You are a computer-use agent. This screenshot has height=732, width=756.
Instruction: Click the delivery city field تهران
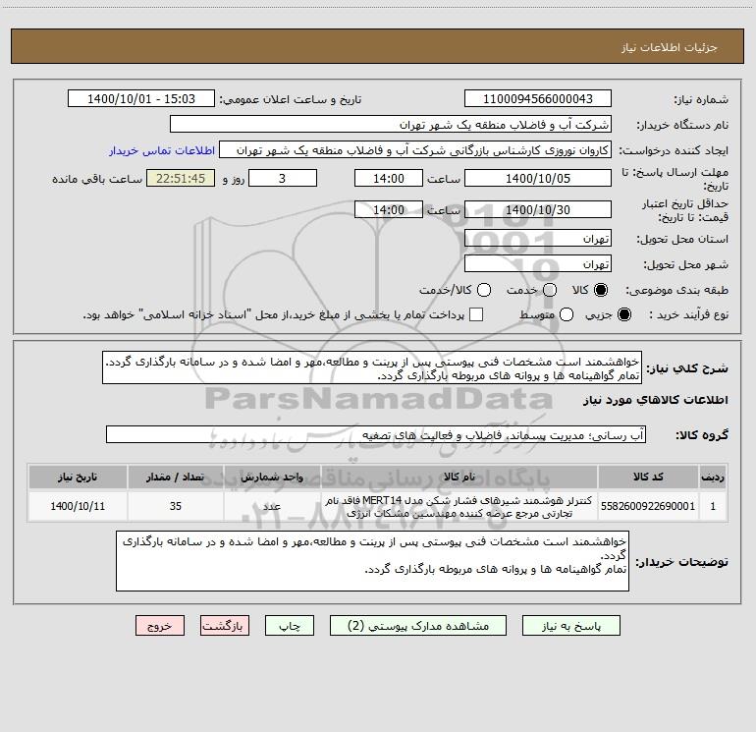click(538, 263)
